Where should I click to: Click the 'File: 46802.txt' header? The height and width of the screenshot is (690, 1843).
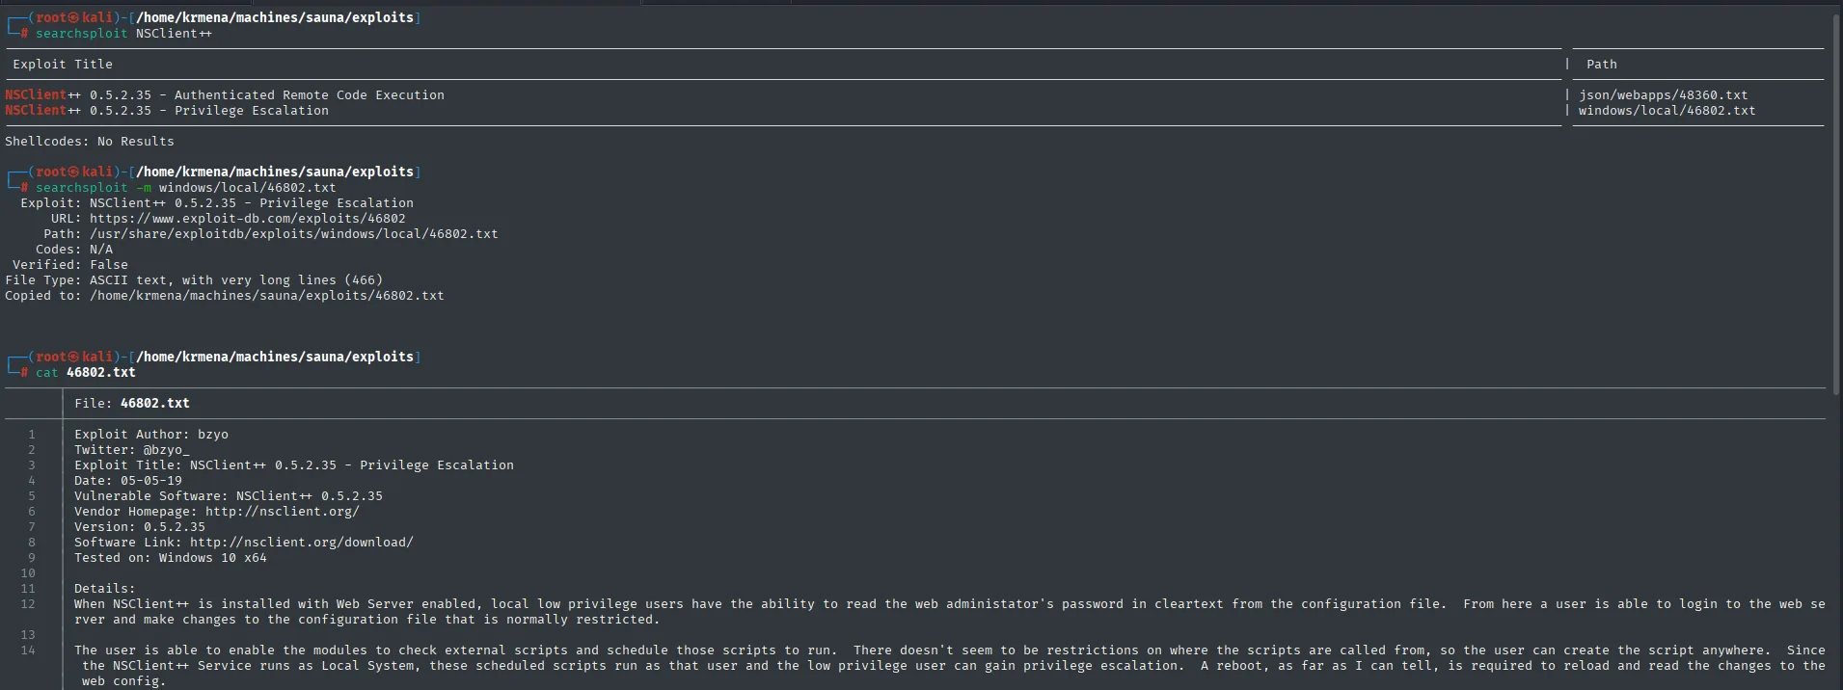(132, 404)
